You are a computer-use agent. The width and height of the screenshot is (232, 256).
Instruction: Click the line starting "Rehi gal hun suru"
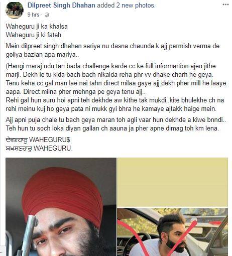tap(115, 104)
